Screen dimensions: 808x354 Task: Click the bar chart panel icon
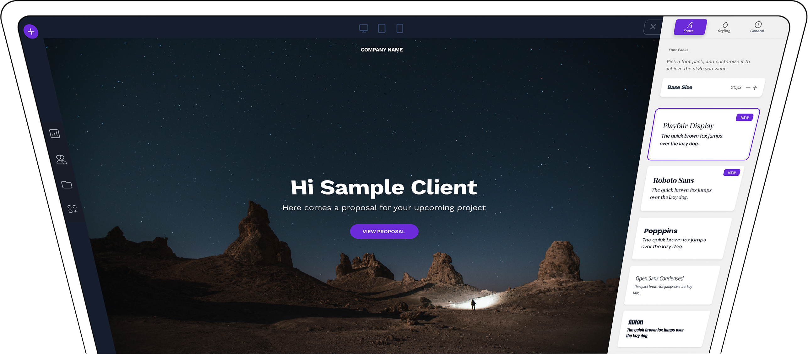coord(55,133)
